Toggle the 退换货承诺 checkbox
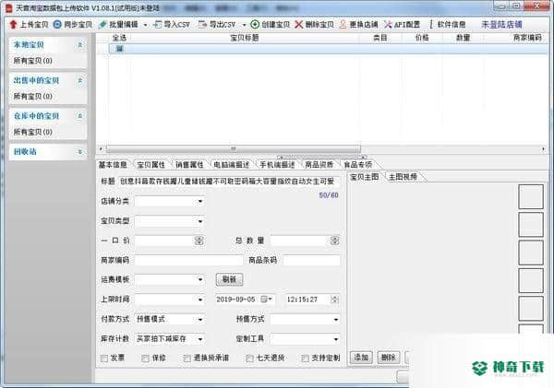 click(187, 359)
